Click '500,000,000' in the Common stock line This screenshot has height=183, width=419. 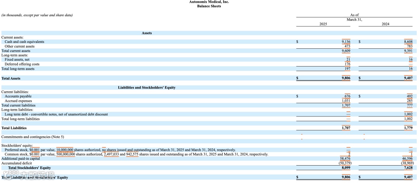66,154
